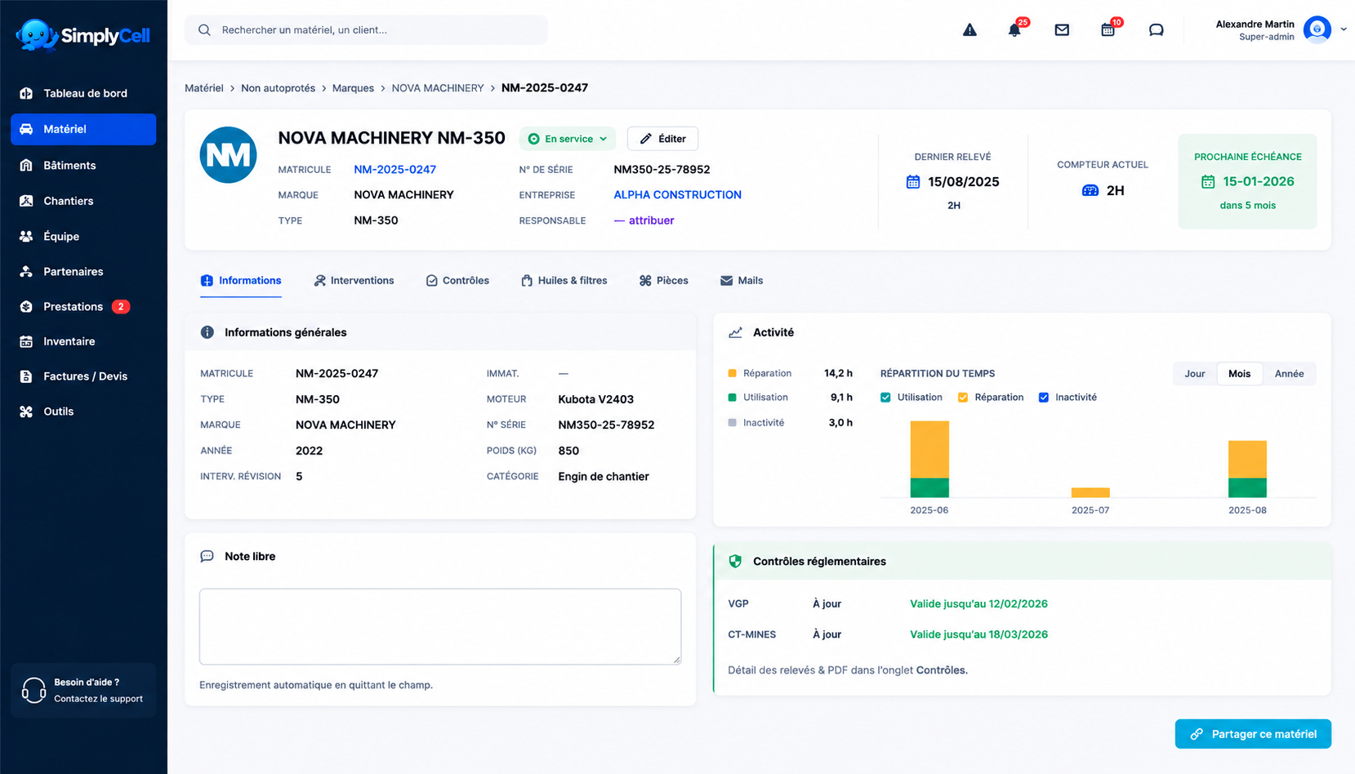
Task: Toggle the Utilisation checkbox in chart legend
Action: pyautogui.click(x=885, y=398)
